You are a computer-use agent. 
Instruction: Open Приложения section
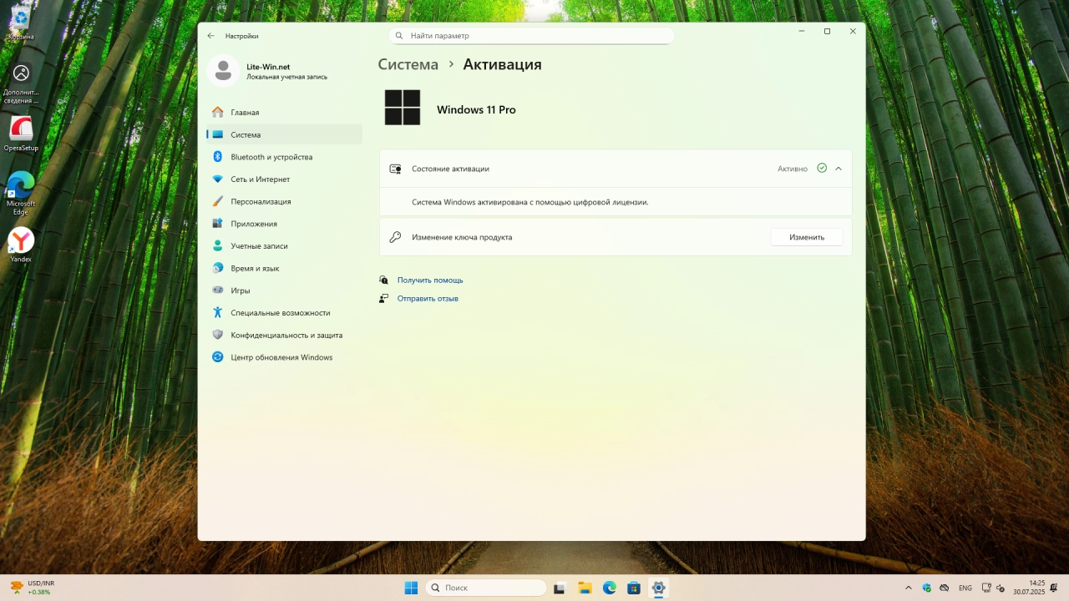pos(284,224)
